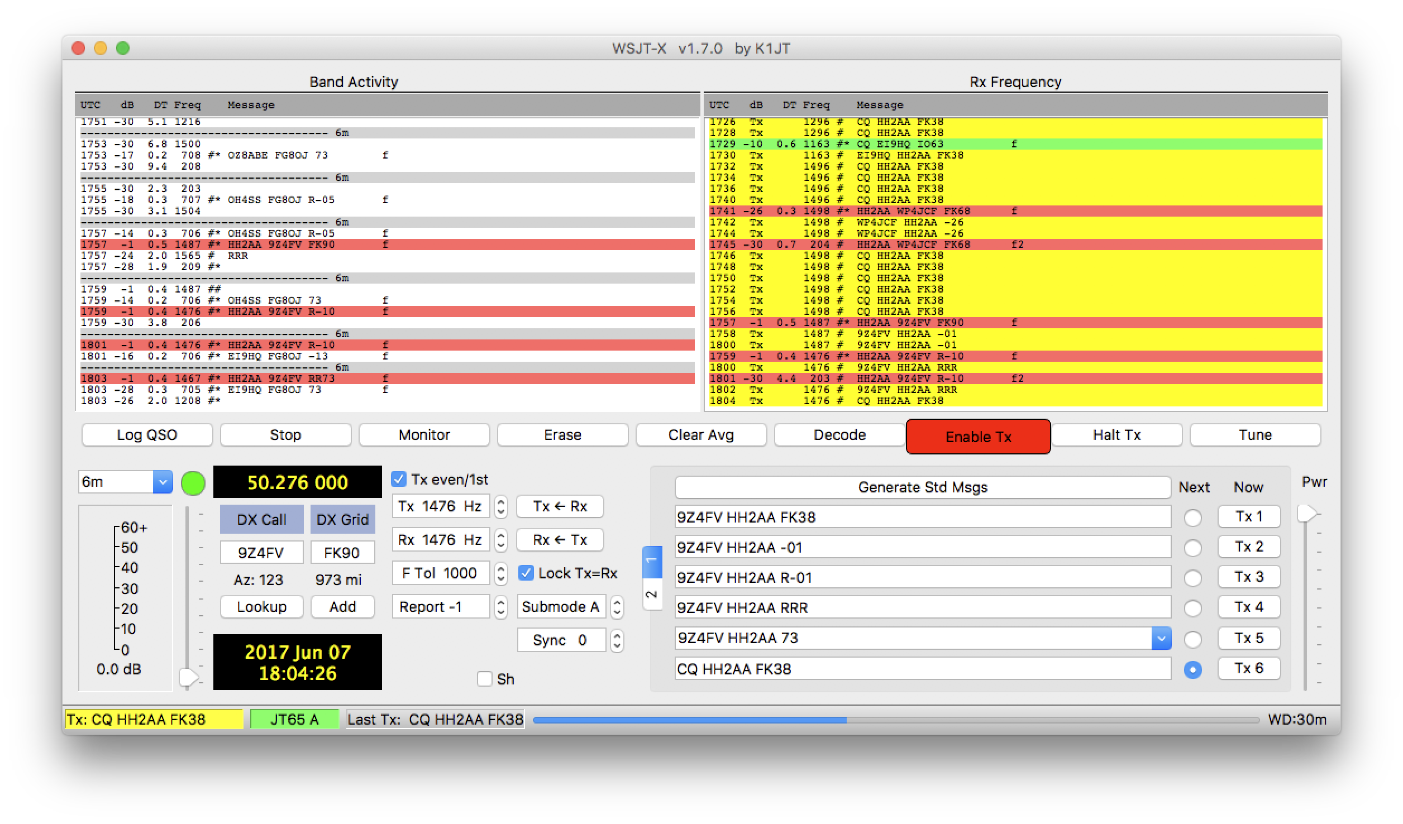Click the DX Grid label button
The image size is (1403, 824).
click(342, 519)
